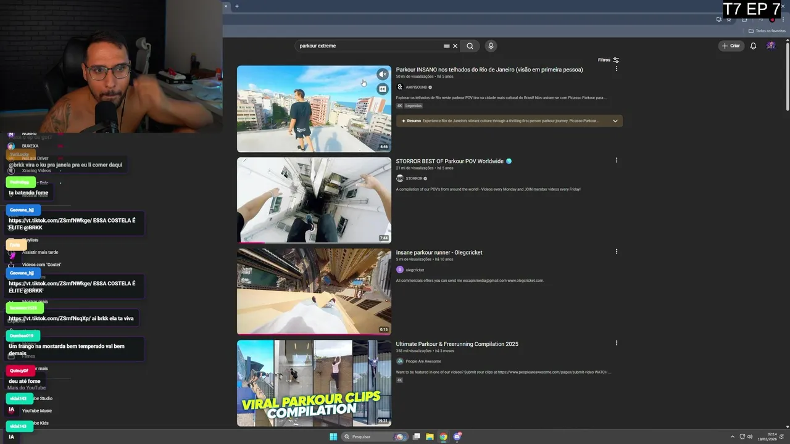Open 'Vídeos com Gostei' in YouTube sidebar
The height and width of the screenshot is (444, 790).
(41, 265)
